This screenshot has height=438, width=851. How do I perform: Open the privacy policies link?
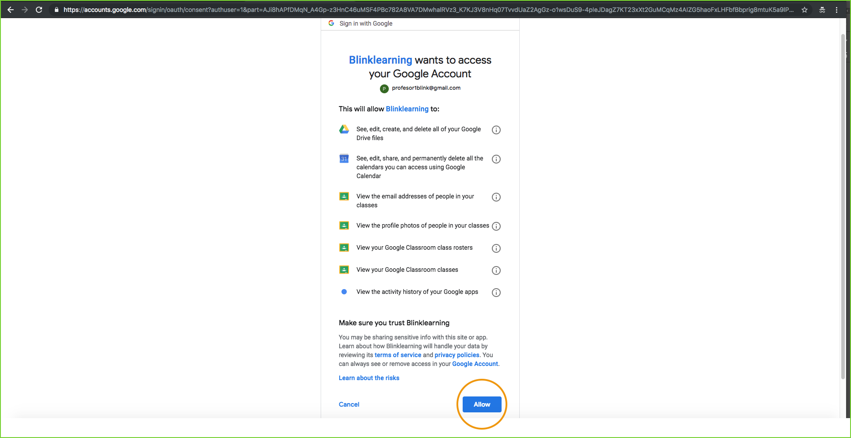[x=456, y=355]
